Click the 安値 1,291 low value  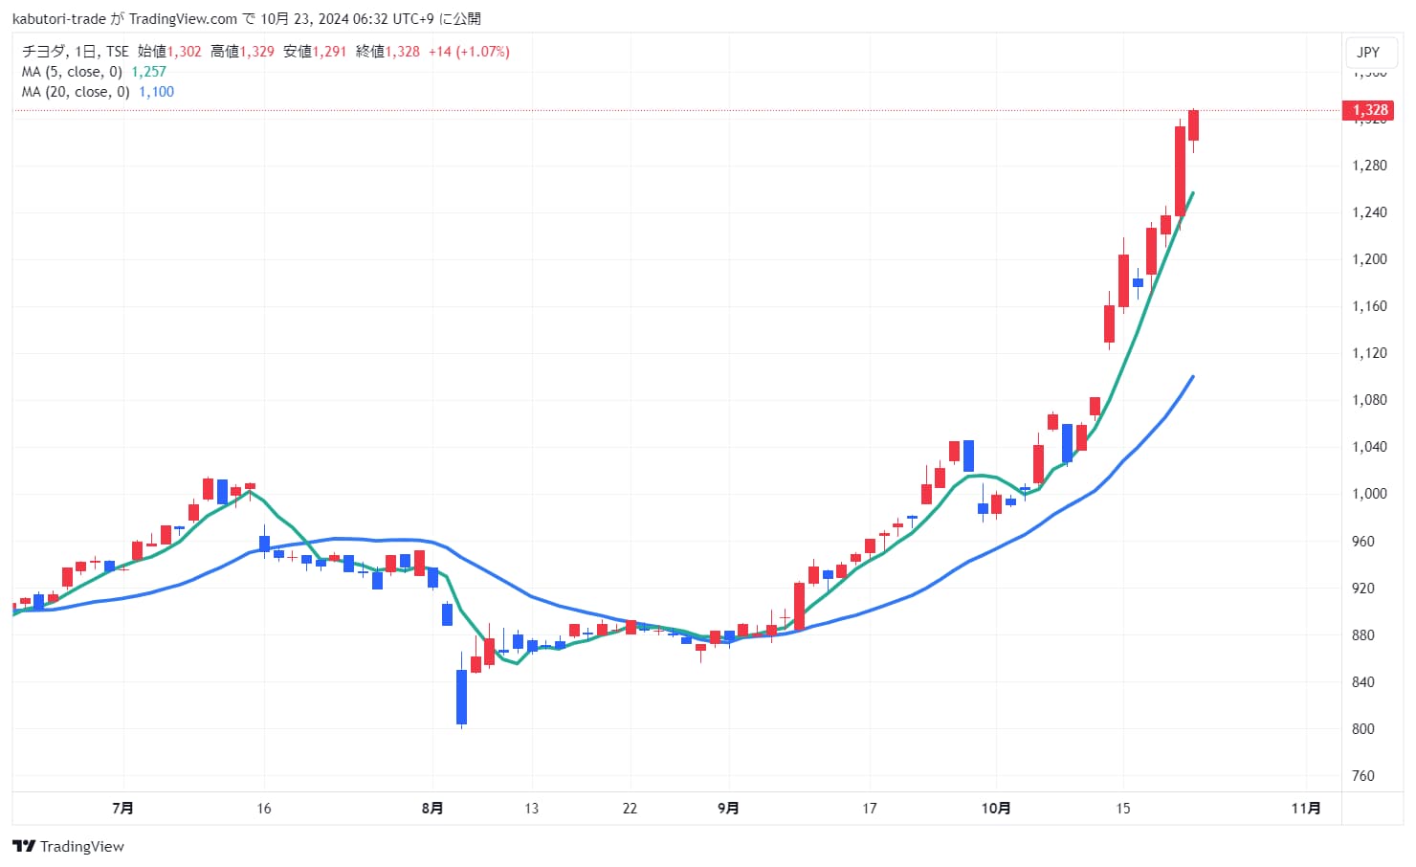coord(315,52)
